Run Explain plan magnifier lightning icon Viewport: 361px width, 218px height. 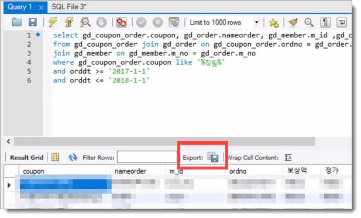(x=85, y=22)
